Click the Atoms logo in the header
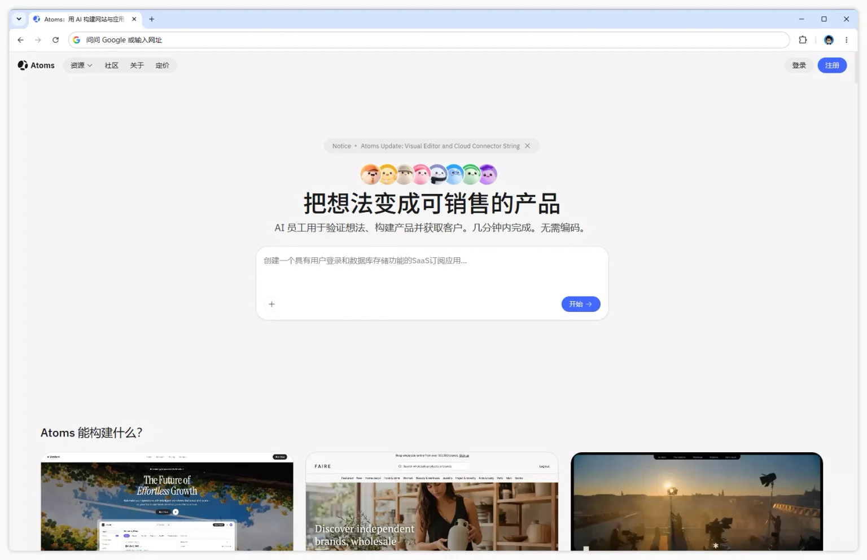This screenshot has height=560, width=867. click(36, 65)
